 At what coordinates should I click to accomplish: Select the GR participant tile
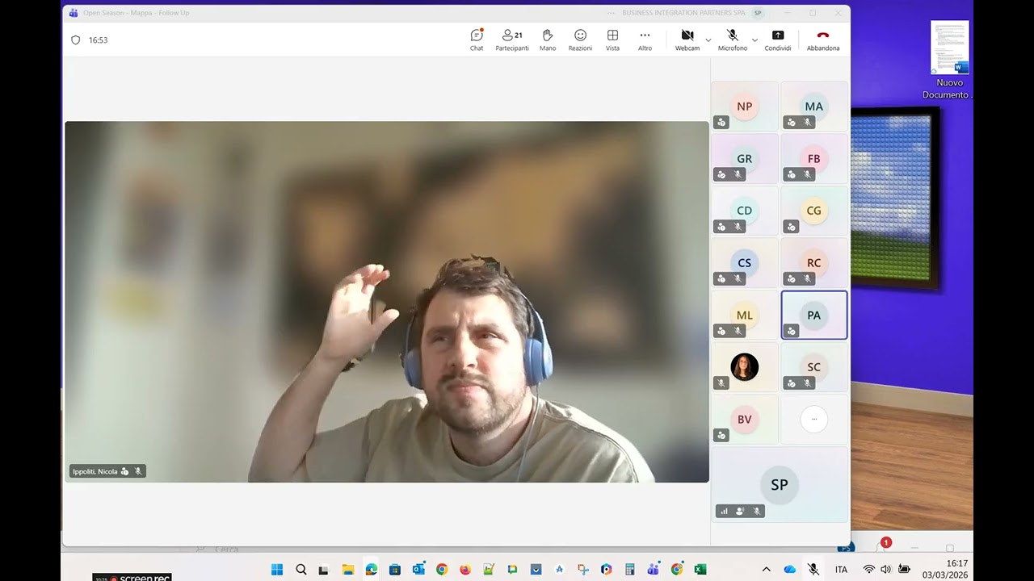point(745,158)
